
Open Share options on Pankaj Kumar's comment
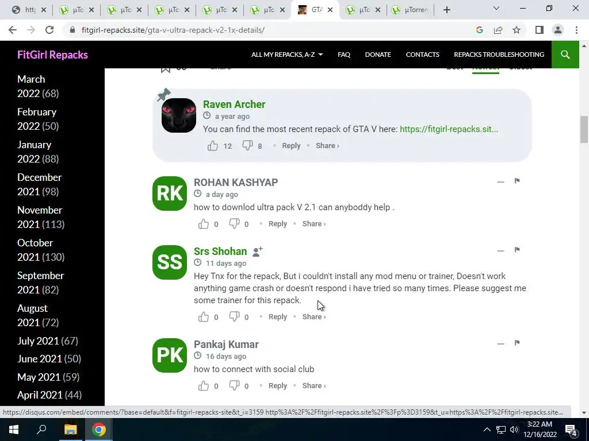pyautogui.click(x=313, y=386)
